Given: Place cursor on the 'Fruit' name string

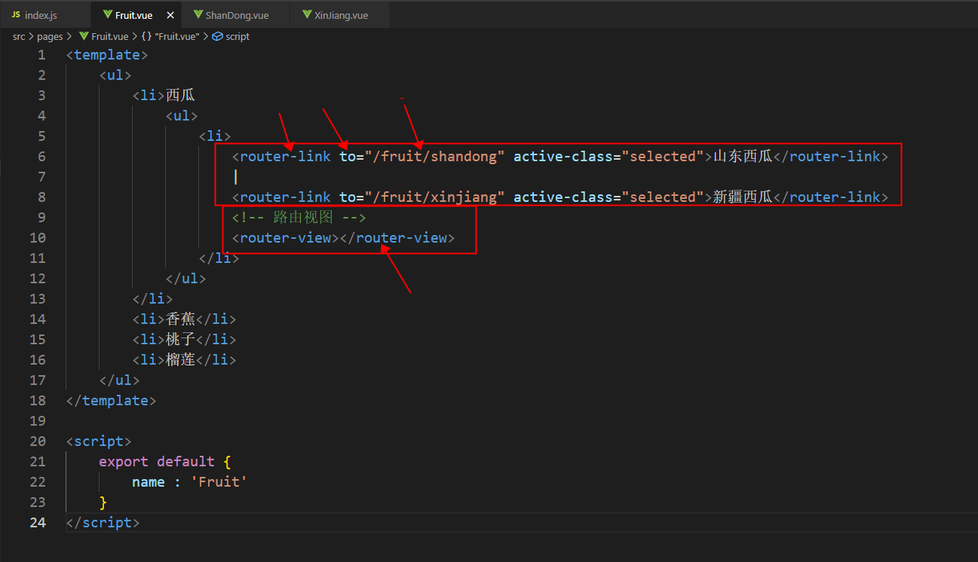Looking at the screenshot, I should tap(219, 481).
